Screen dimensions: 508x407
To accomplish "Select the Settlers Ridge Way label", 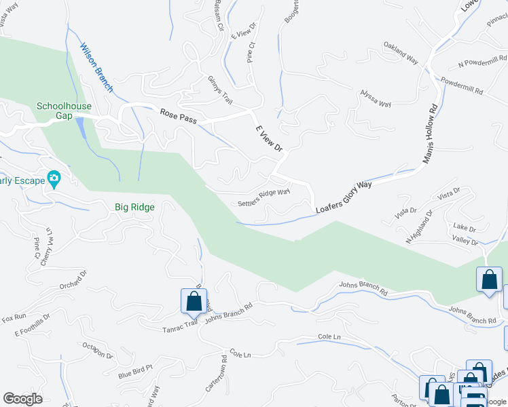I will tap(264, 197).
